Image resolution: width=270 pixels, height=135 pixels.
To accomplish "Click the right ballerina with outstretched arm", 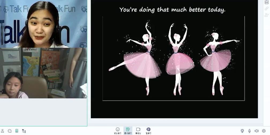I will click(217, 61).
